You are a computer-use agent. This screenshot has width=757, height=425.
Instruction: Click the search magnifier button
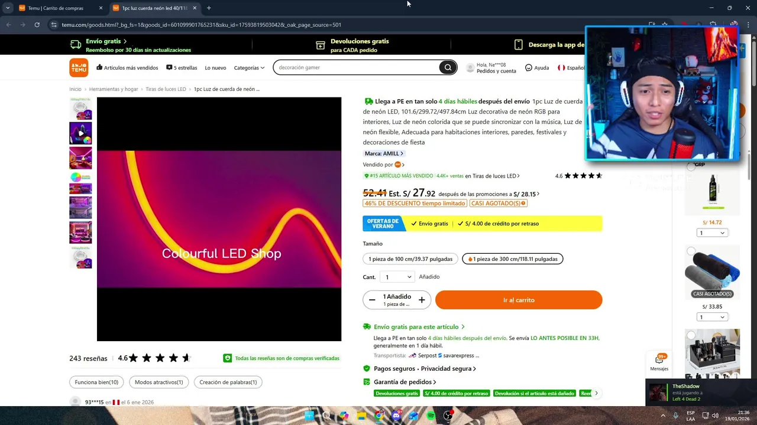pyautogui.click(x=448, y=67)
